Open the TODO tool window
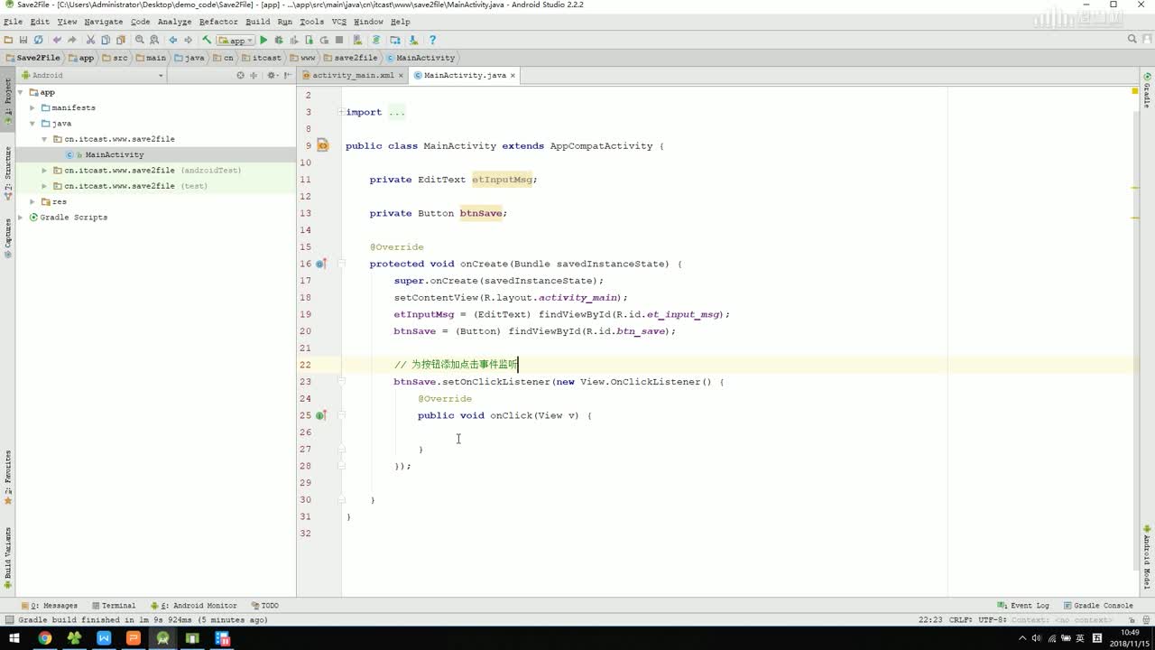This screenshot has height=650, width=1155. (264, 606)
